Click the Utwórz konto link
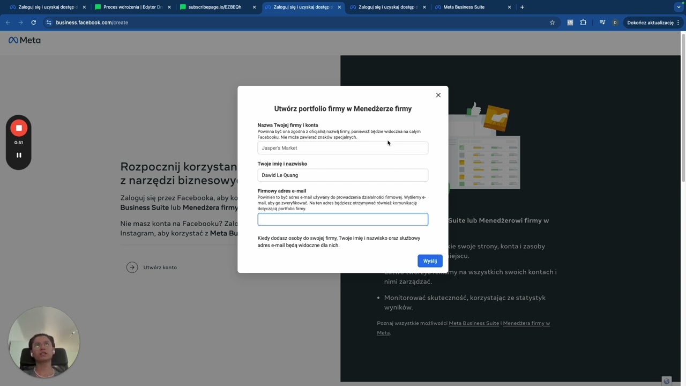Image resolution: width=686 pixels, height=386 pixels. [160, 268]
